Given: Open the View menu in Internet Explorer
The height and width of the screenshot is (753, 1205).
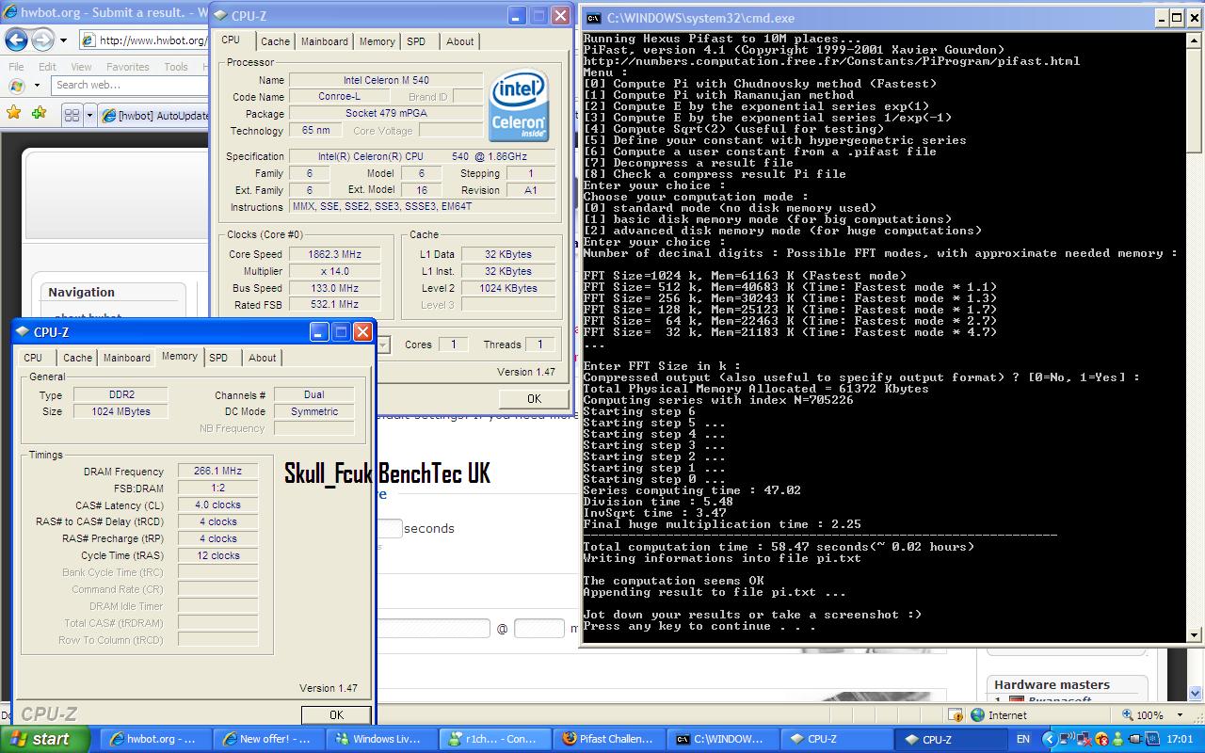Looking at the screenshot, I should pyautogui.click(x=82, y=67).
